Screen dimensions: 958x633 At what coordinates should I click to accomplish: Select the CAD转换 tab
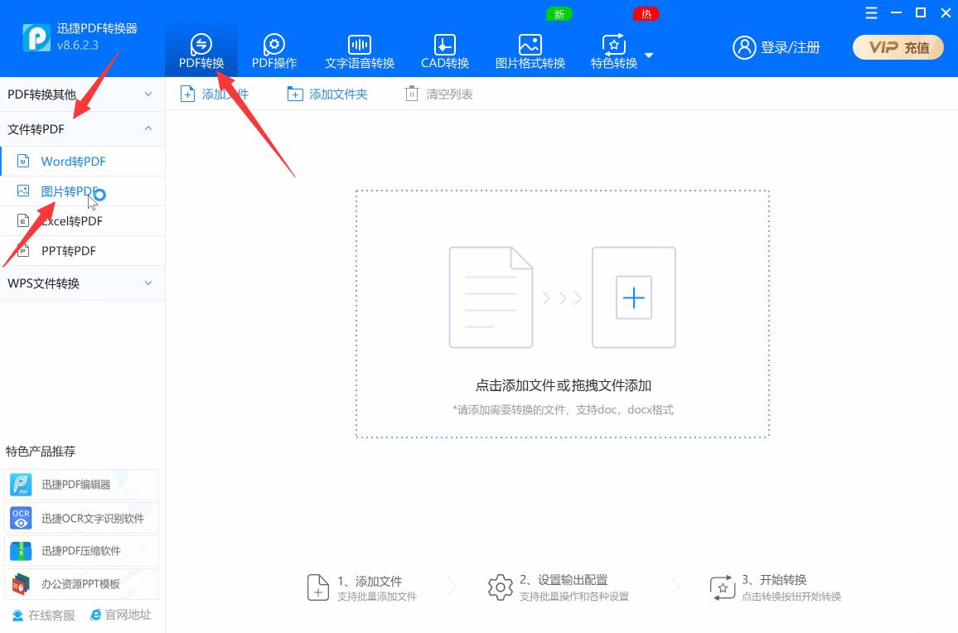click(445, 51)
